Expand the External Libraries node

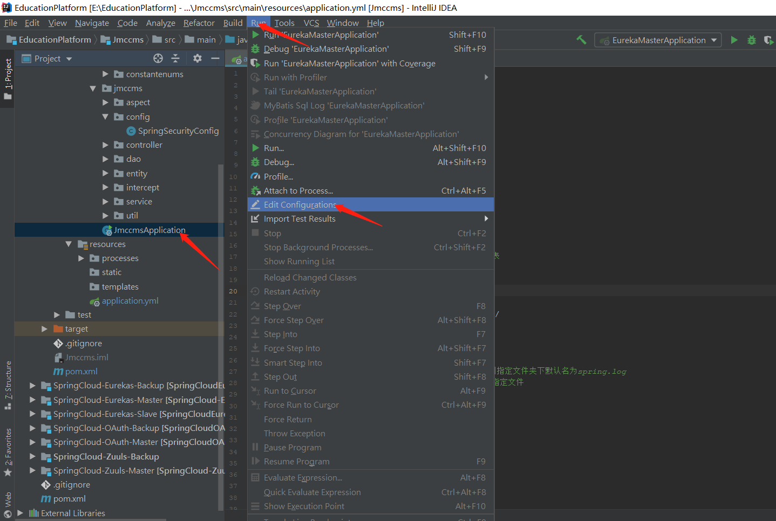pos(20,513)
